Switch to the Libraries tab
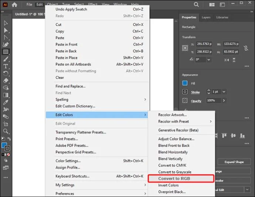The height and width of the screenshot is (197, 255). [222, 17]
